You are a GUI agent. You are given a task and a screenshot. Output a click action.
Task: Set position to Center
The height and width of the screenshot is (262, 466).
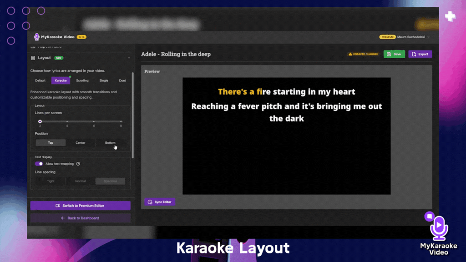(80, 143)
